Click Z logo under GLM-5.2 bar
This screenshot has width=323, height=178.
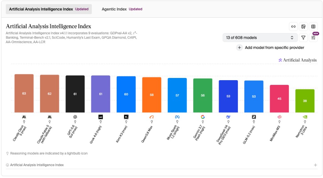[x=254, y=117]
